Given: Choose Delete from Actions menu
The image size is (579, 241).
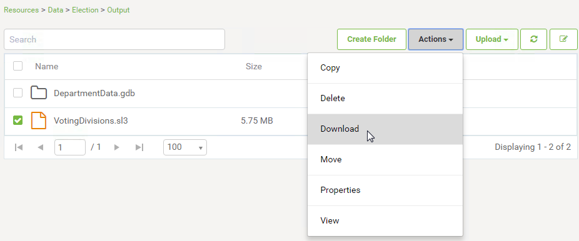Looking at the screenshot, I should pyautogui.click(x=385, y=99).
